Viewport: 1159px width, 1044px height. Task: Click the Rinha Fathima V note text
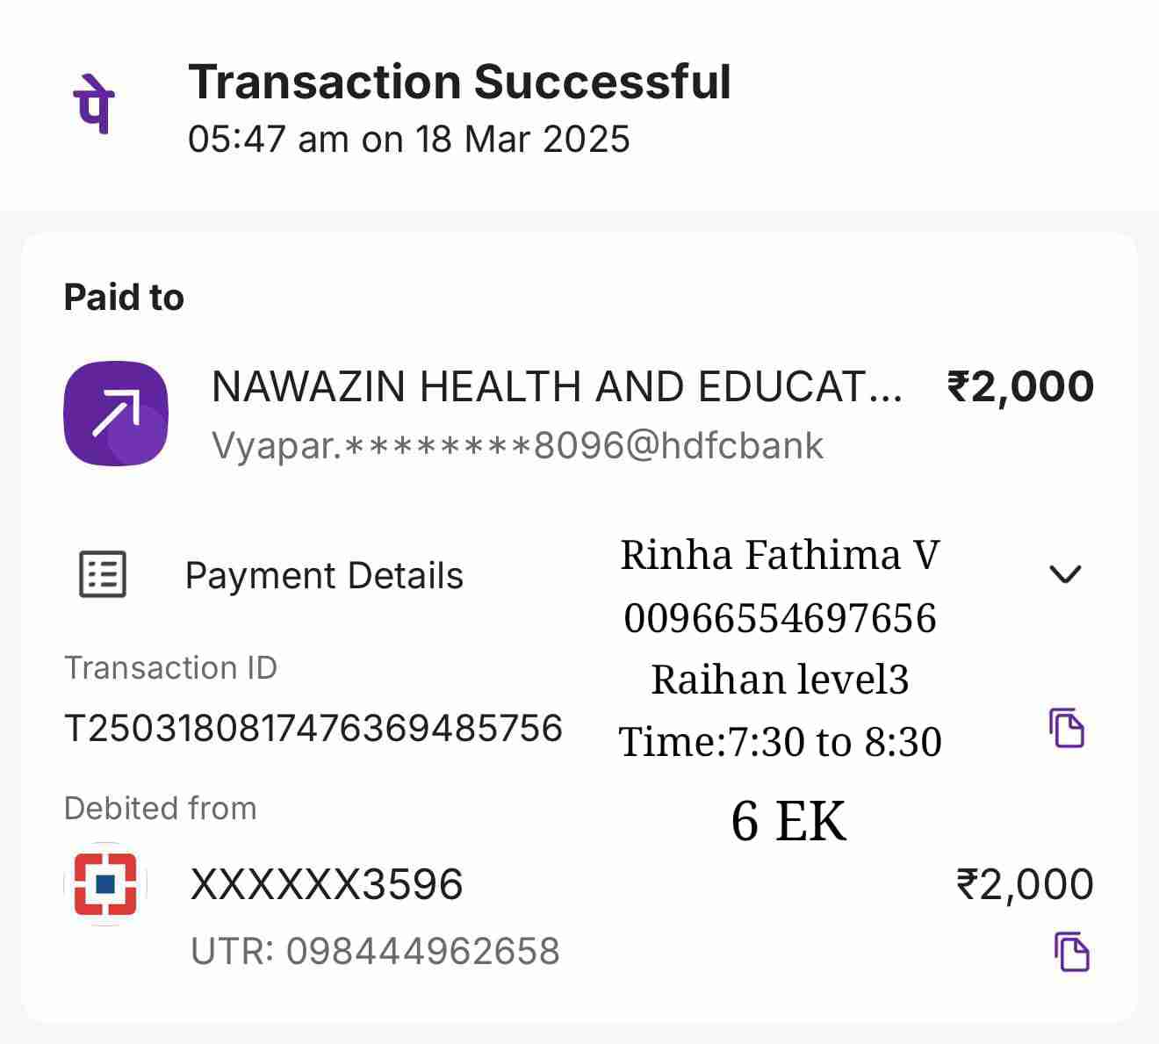(780, 555)
